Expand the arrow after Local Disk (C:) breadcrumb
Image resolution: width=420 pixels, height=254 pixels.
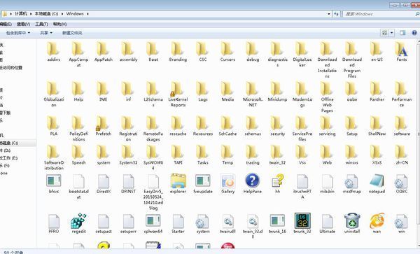(62, 14)
